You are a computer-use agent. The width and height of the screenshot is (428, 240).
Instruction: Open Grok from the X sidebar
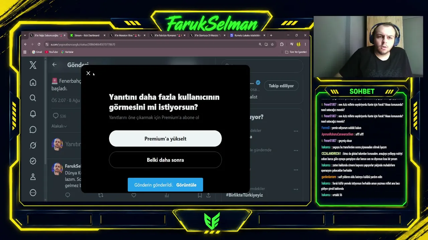point(33,145)
